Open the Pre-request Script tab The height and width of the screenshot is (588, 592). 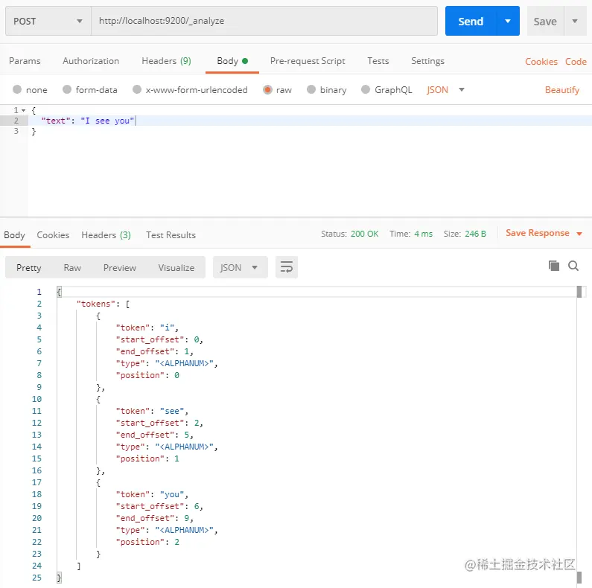coord(308,61)
